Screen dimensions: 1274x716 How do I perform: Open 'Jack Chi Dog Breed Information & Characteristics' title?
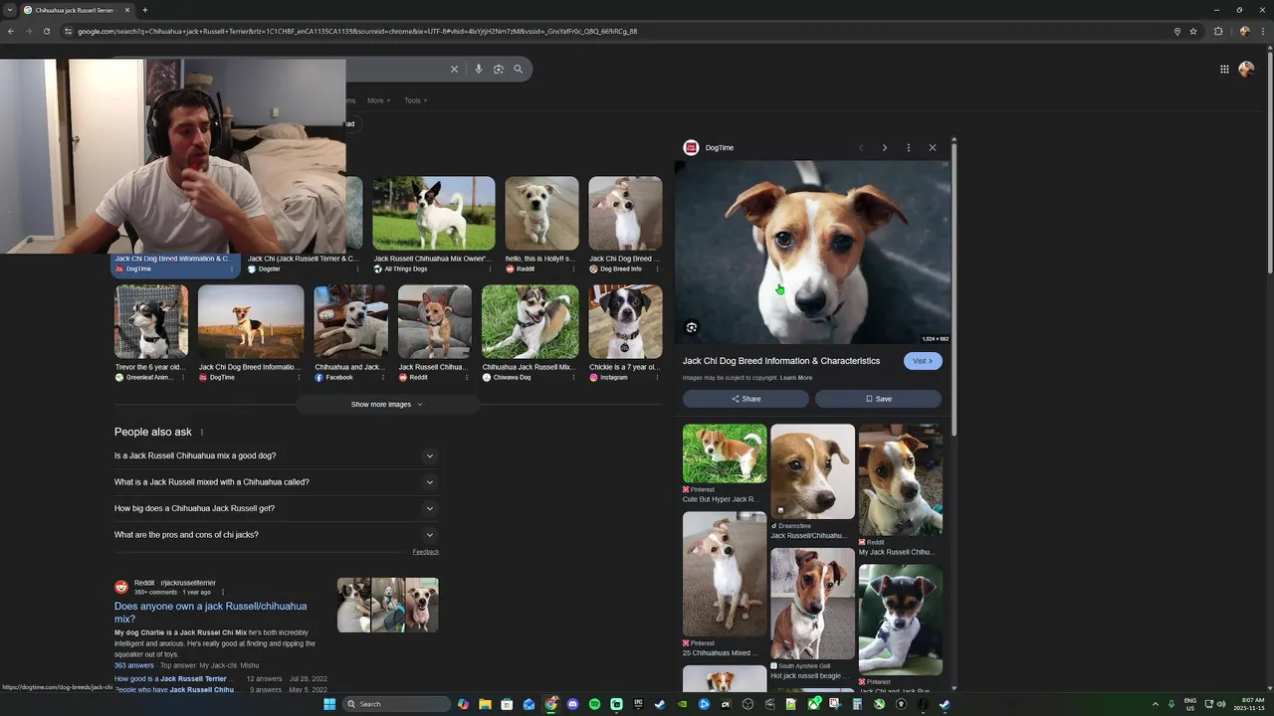pyautogui.click(x=781, y=361)
